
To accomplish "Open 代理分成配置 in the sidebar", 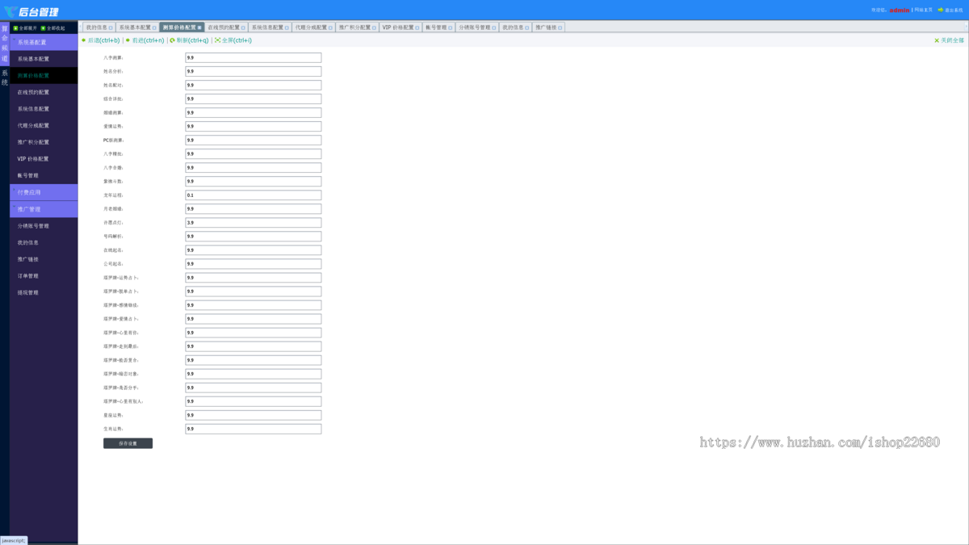I will (44, 125).
